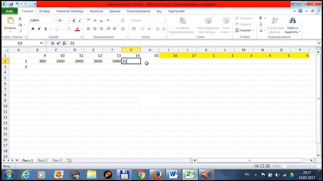Increase indent in alignment group
Image resolution: width=323 pixels, height=181 pixels.
click(x=115, y=29)
